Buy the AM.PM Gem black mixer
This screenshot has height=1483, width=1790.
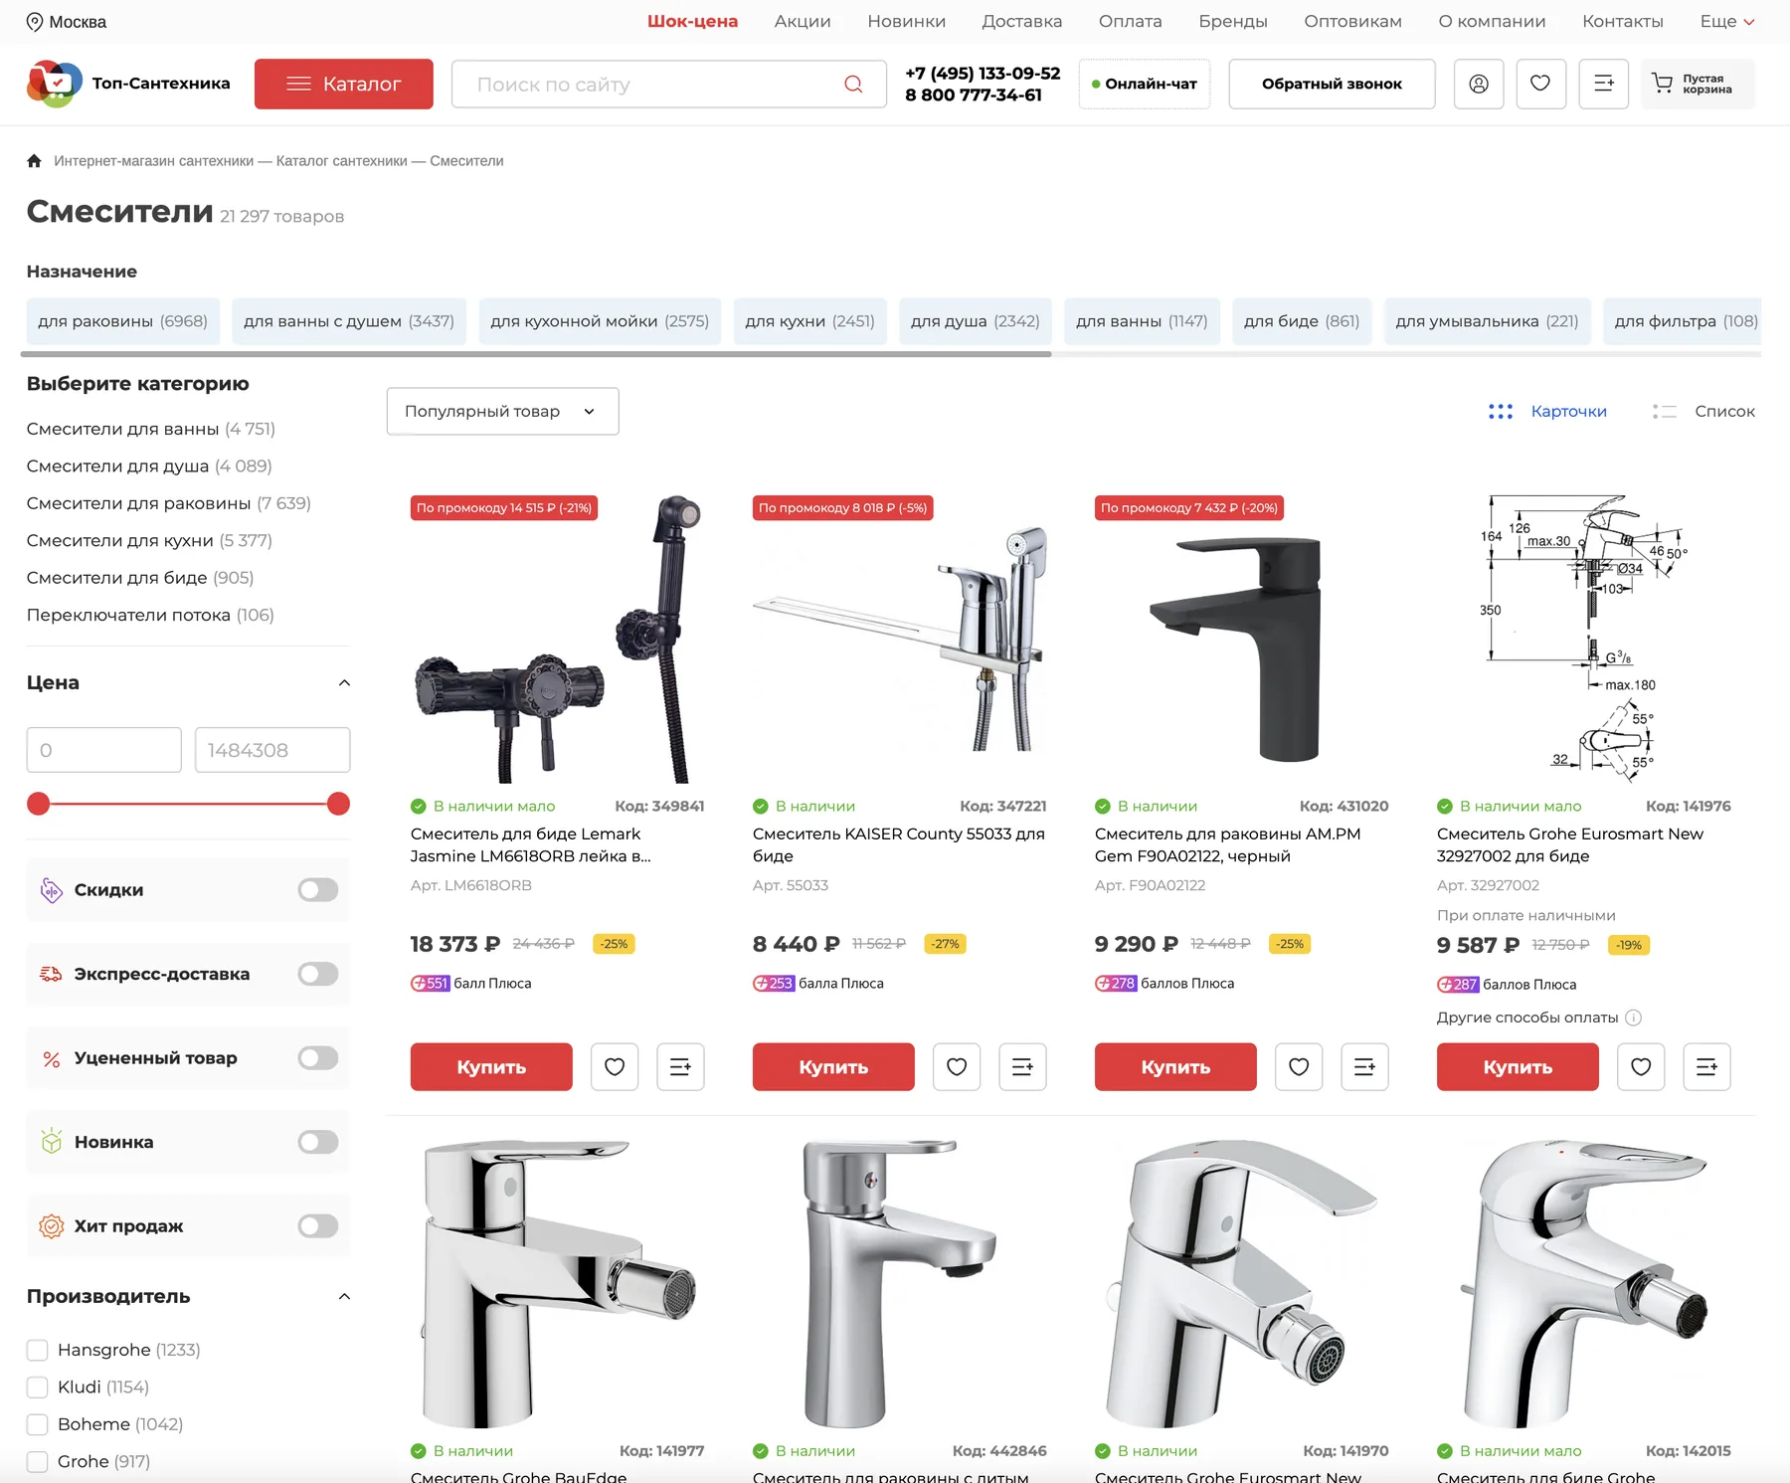[x=1175, y=1067]
